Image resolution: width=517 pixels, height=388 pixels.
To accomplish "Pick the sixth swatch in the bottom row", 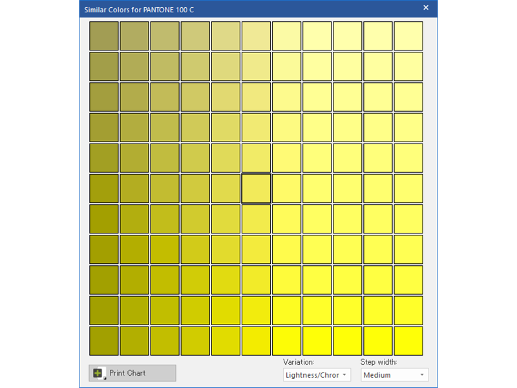I will (x=256, y=341).
